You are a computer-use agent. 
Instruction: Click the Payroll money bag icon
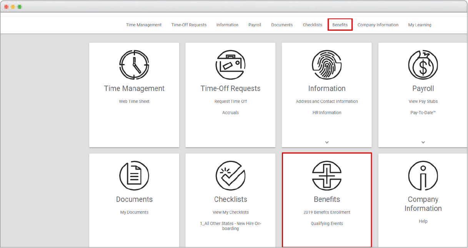[423, 65]
